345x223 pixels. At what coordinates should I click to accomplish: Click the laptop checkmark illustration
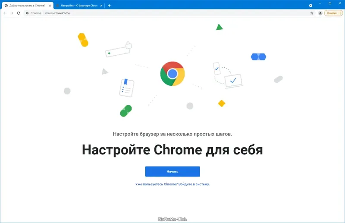click(233, 81)
